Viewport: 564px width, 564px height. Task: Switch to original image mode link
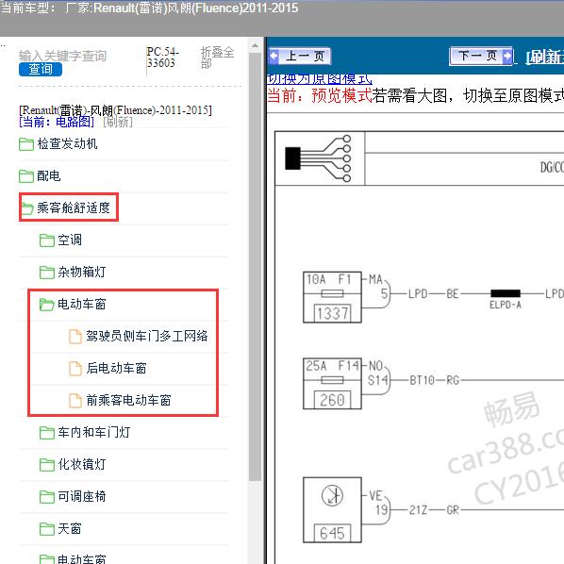tap(320, 79)
